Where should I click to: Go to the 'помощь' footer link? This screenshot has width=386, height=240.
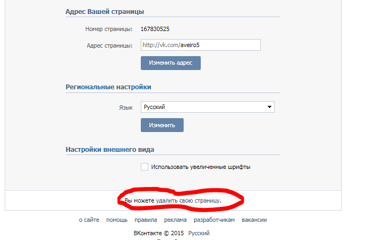tap(117, 220)
